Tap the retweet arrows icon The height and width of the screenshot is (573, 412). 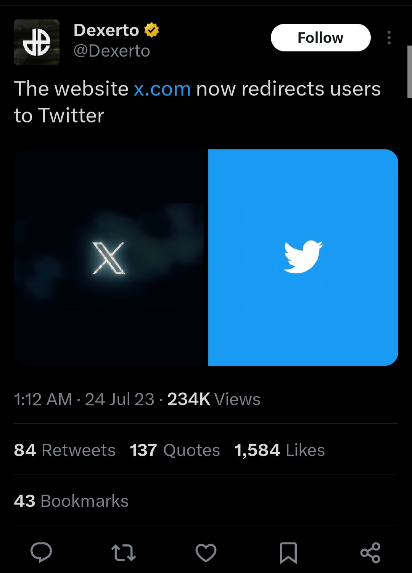coord(124,553)
